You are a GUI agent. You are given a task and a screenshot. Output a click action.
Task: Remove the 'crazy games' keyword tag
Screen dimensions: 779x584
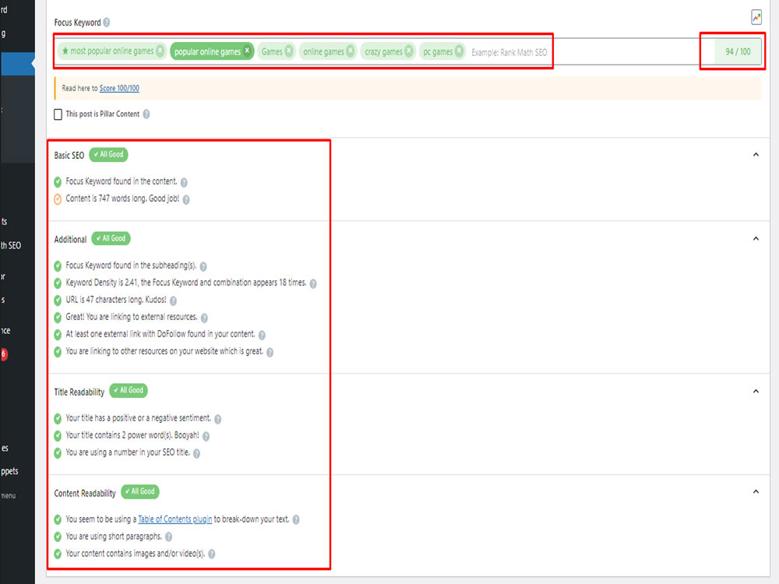coord(408,51)
